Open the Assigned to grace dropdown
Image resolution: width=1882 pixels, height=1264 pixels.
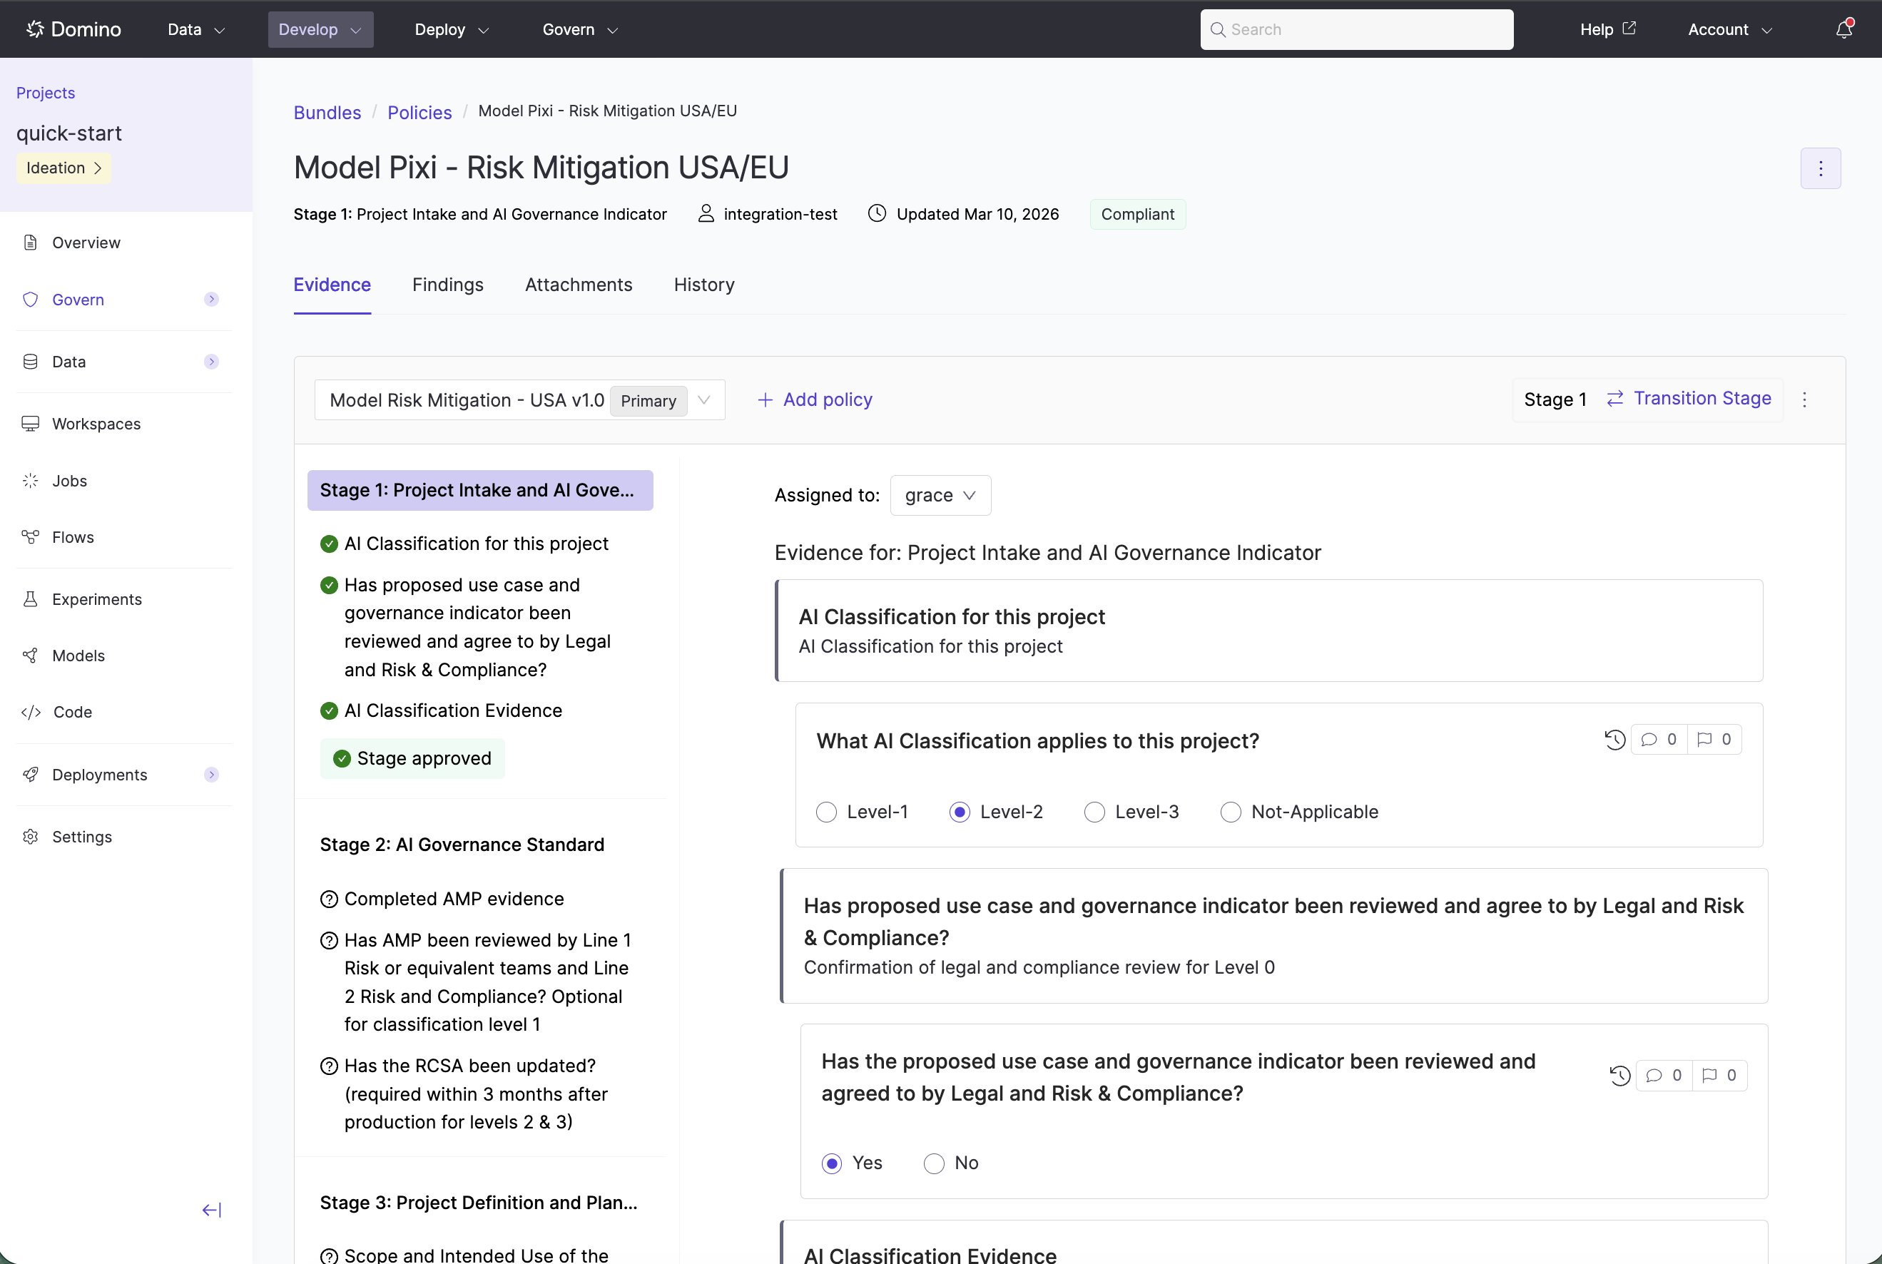(940, 495)
